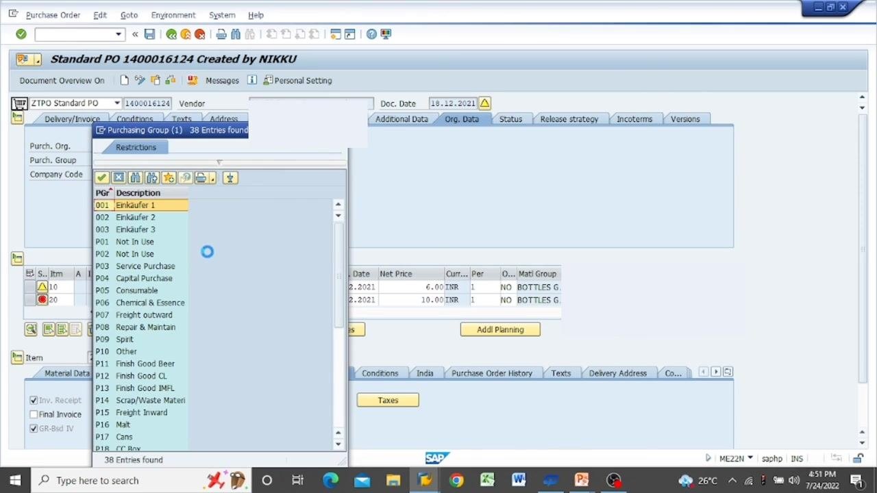Image resolution: width=877 pixels, height=493 pixels.
Task: Click the Personal Setting button
Action: click(297, 80)
